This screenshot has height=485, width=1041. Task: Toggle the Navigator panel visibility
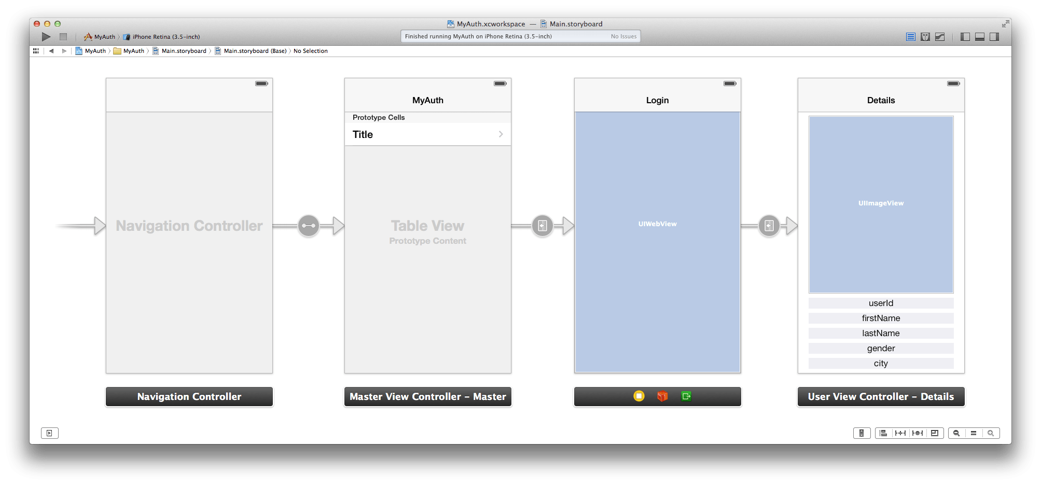coord(965,36)
